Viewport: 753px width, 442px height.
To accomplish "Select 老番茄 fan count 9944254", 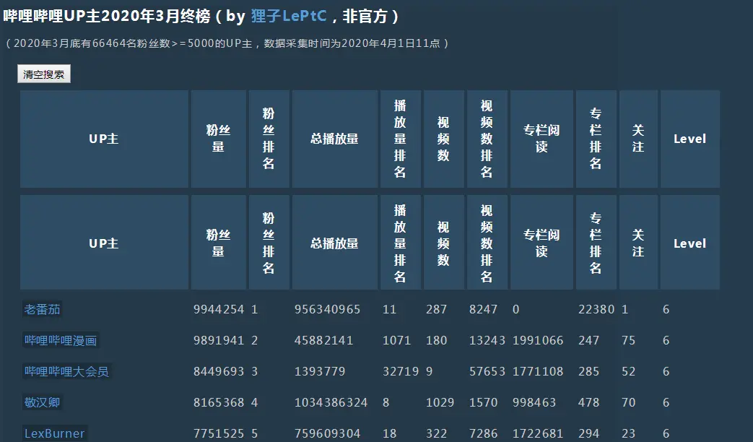I will pyautogui.click(x=219, y=309).
